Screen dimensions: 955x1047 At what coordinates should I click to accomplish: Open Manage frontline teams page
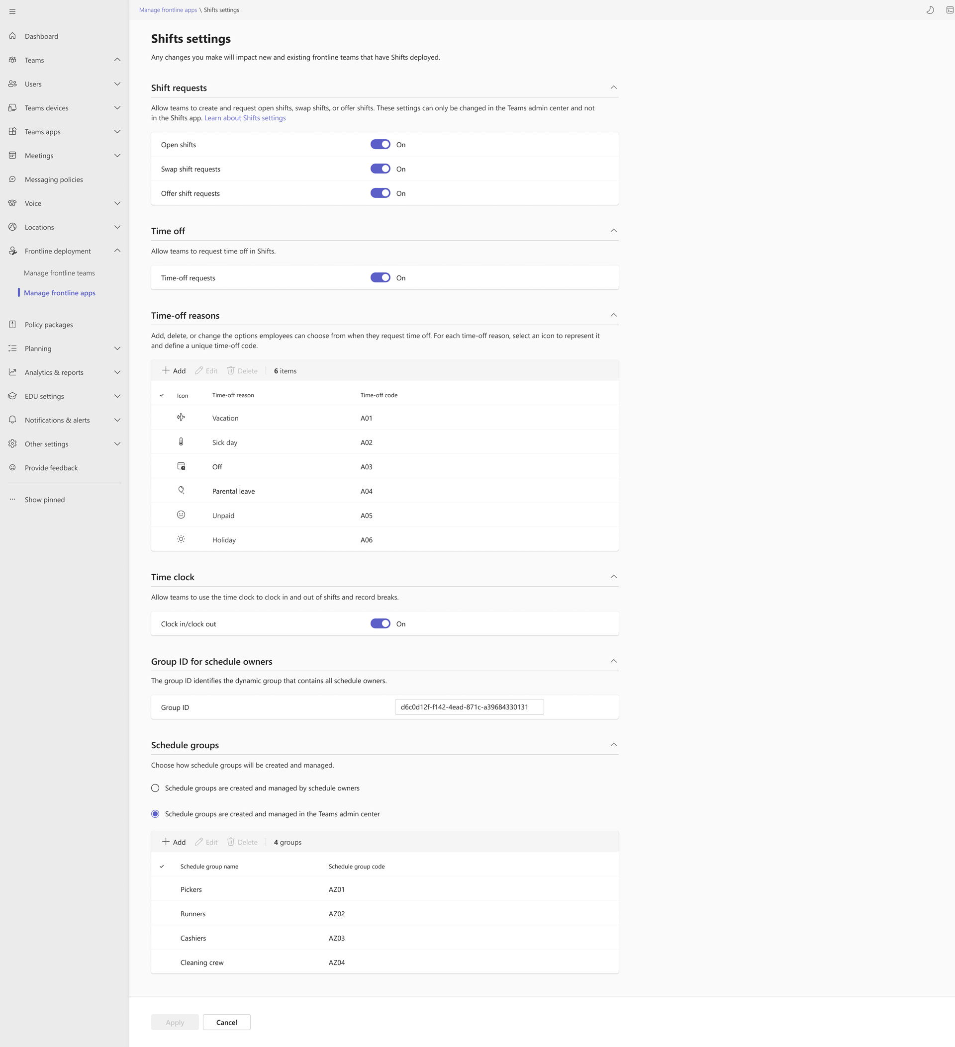click(x=59, y=272)
